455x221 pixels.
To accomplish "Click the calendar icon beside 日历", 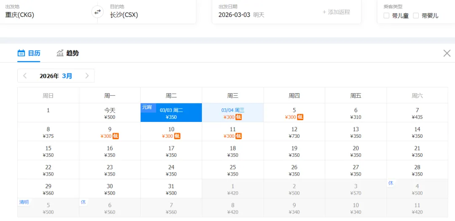I will tap(21, 53).
